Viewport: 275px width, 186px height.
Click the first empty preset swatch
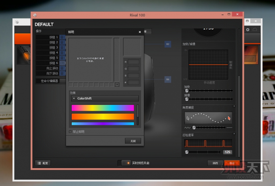click(x=71, y=85)
